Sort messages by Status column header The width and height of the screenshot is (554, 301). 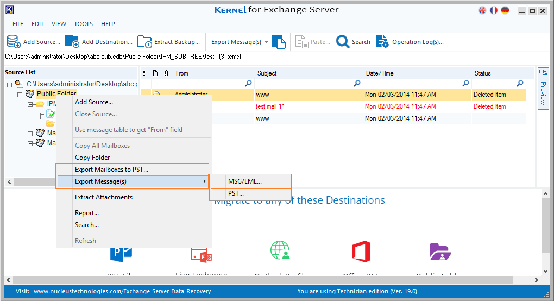482,73
